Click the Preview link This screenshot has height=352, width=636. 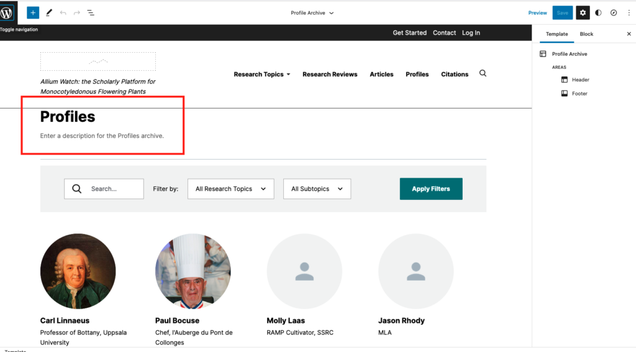tap(537, 13)
